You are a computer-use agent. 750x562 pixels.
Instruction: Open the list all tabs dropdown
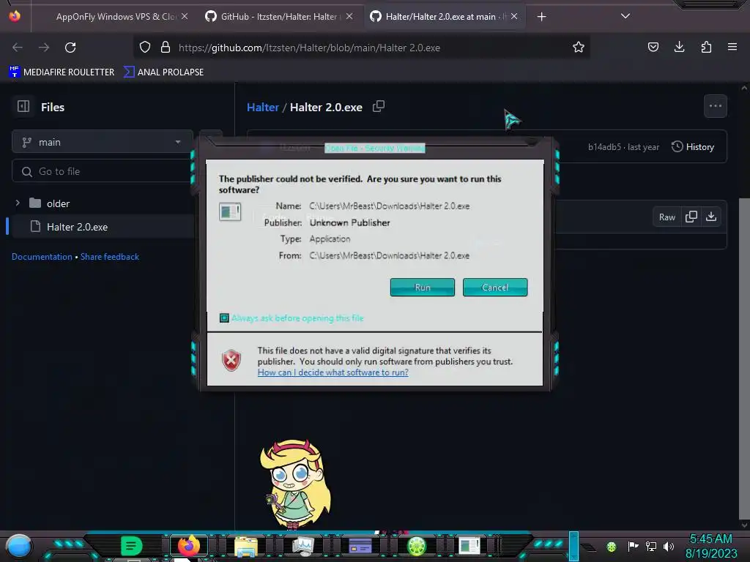[x=625, y=16]
